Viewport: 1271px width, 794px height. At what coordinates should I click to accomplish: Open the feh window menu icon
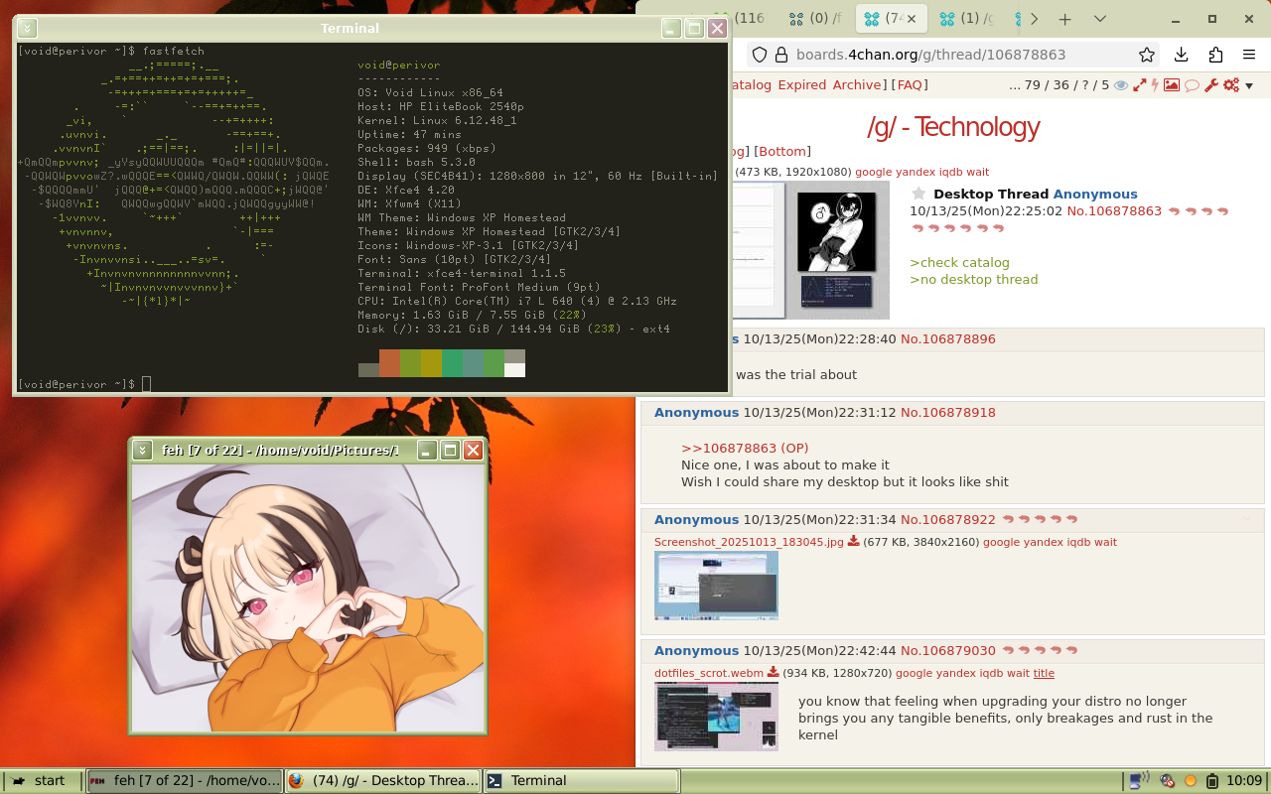click(142, 451)
